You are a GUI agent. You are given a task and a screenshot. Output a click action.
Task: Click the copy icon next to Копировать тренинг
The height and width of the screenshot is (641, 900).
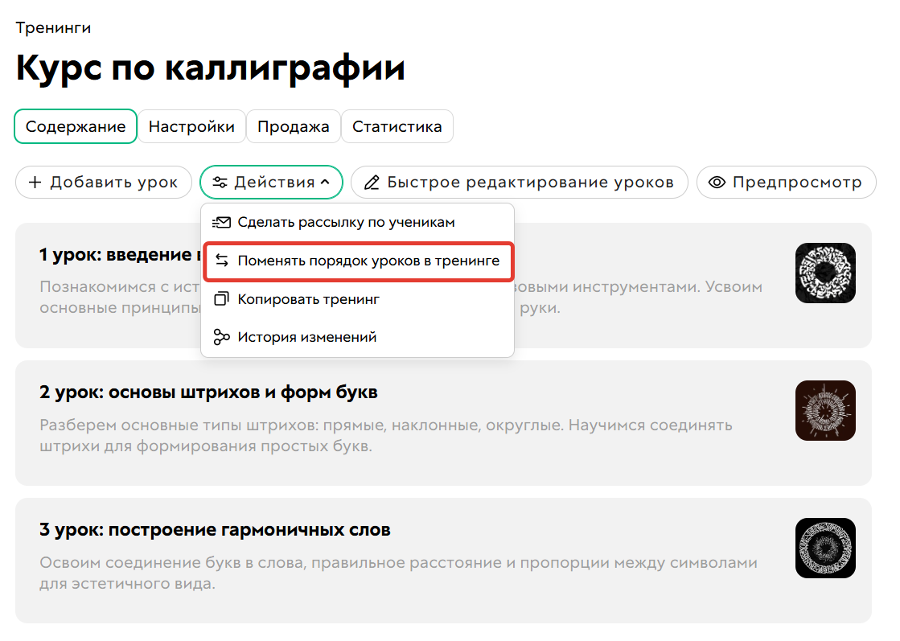[x=223, y=298]
